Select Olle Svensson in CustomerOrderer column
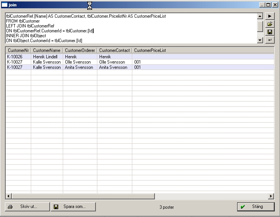 pos(80,62)
